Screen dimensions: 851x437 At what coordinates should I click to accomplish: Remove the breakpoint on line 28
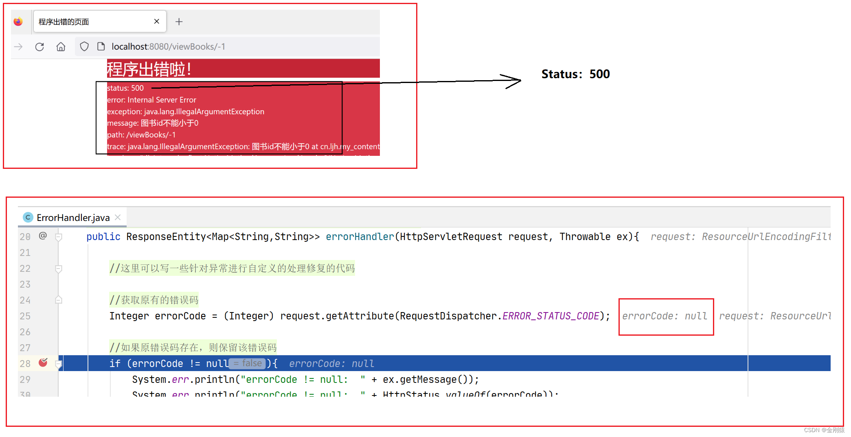pyautogui.click(x=43, y=363)
